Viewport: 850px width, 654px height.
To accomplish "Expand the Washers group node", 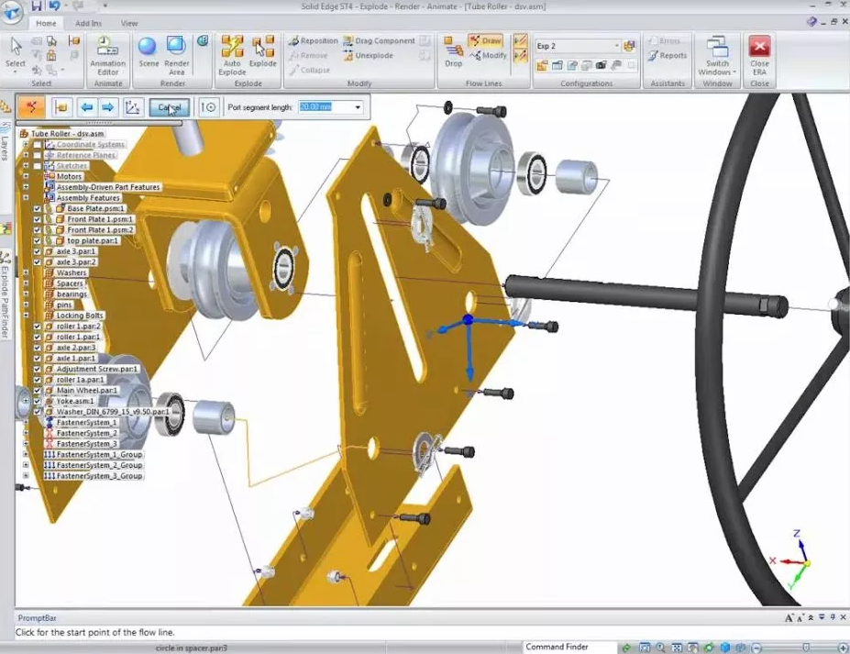I will point(26,272).
